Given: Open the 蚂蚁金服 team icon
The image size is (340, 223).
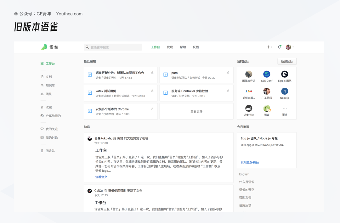Looking at the screenshot, I should tap(249, 91).
